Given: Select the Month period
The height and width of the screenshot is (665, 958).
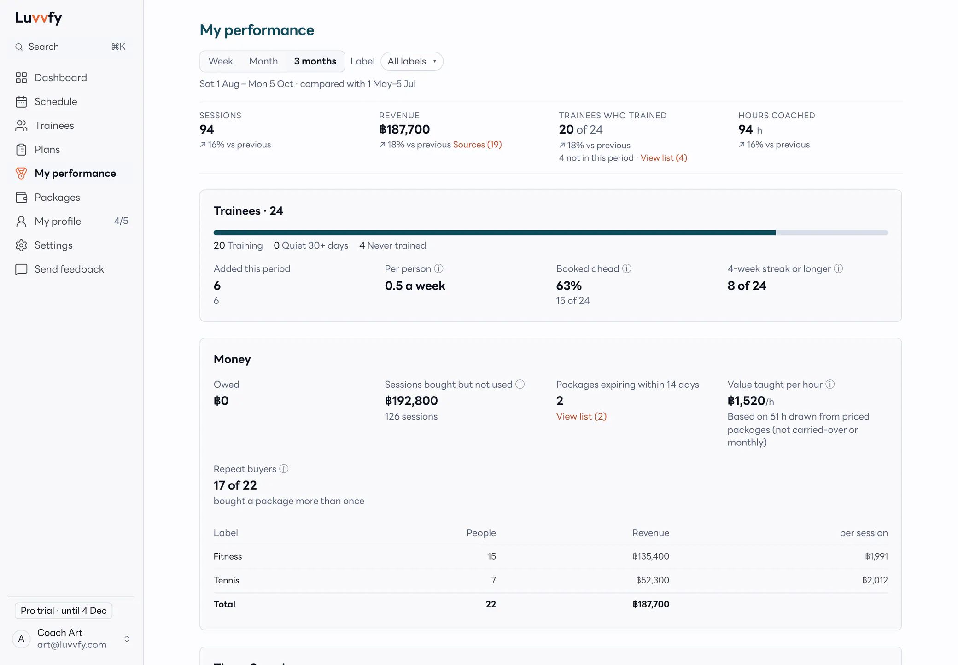Looking at the screenshot, I should tap(263, 61).
